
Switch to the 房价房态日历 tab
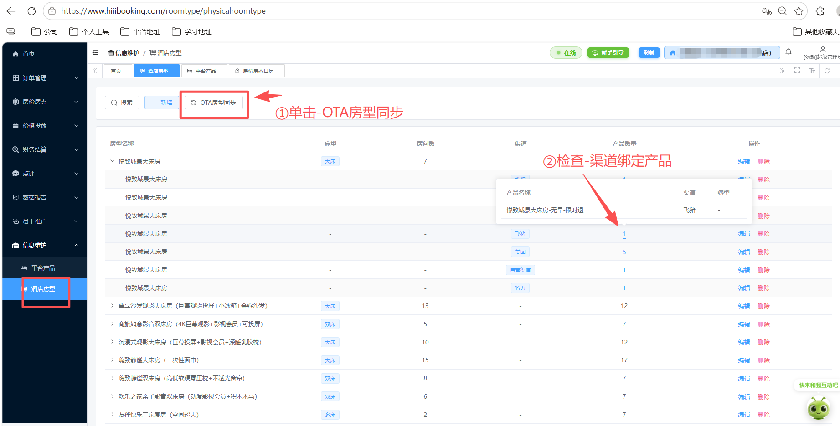[257, 71]
